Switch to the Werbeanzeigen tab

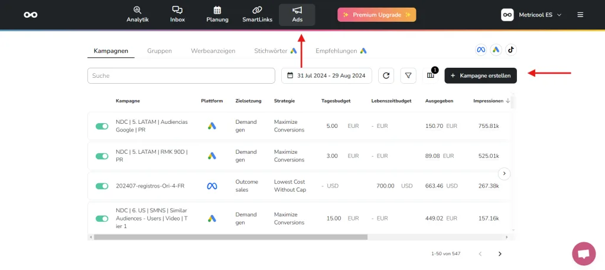(213, 51)
